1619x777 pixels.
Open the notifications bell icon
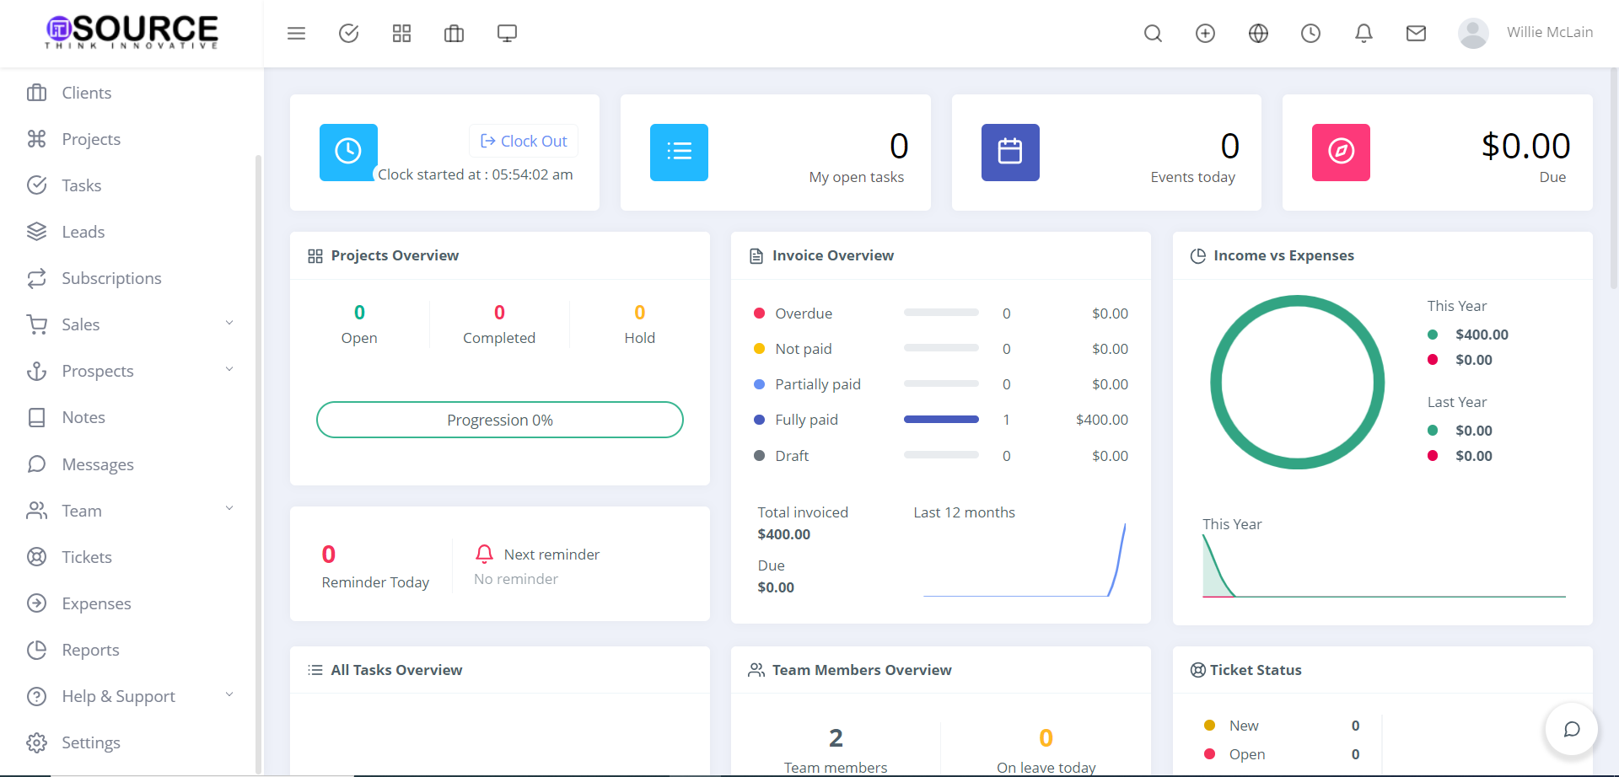[x=1364, y=34]
